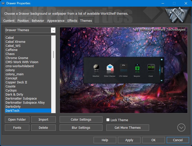192x146 pixels.
Task: Click the Weather moon icon in preview
Action: [x=96, y=68]
